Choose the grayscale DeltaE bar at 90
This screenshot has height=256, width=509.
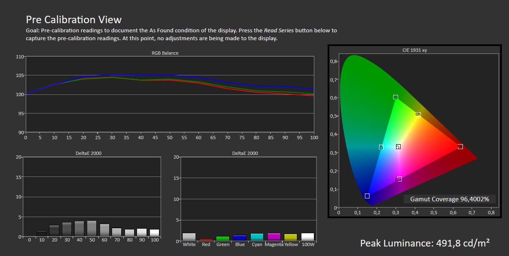click(142, 232)
